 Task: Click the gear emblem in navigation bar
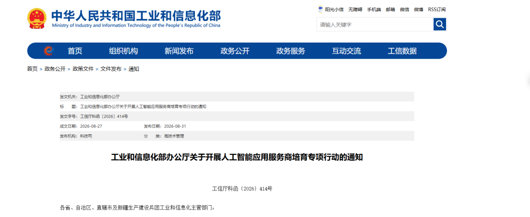pos(49,51)
